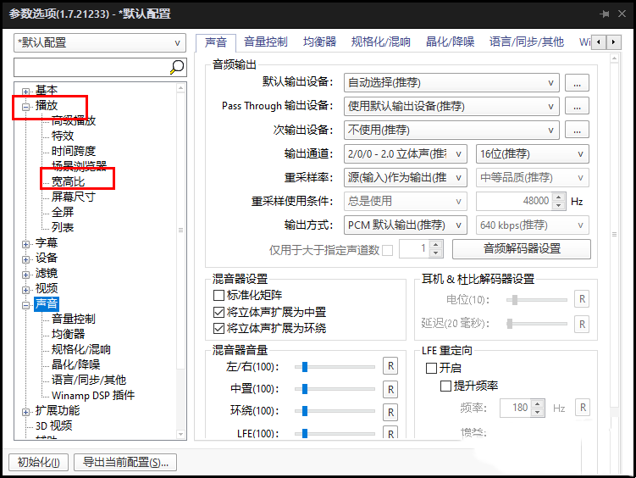Open 次输出设备 dropdown
636x478 pixels.
point(451,130)
